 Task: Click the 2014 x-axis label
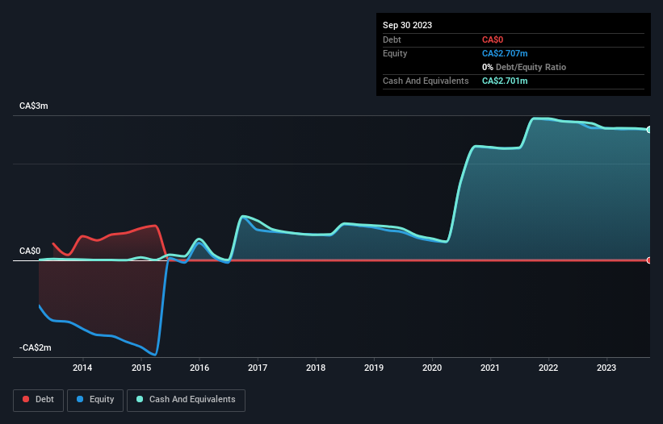click(x=82, y=368)
